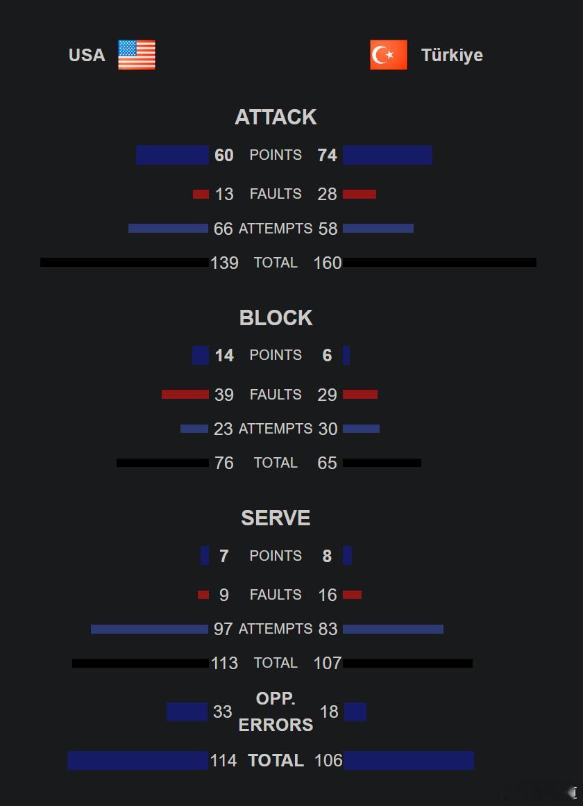
Task: Click the OPP. ERRORS label
Action: pos(276,712)
